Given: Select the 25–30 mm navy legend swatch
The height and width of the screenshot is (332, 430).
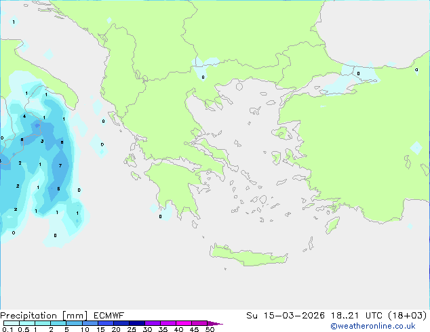Looking at the screenshot, I should coord(137,323).
